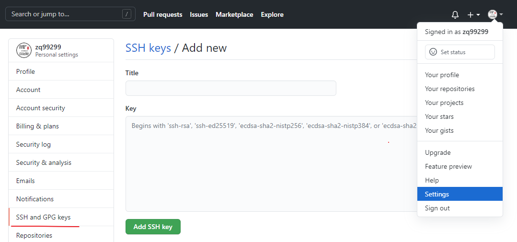Open the plus create-new dropdown
This screenshot has height=242, width=517.
[473, 14]
